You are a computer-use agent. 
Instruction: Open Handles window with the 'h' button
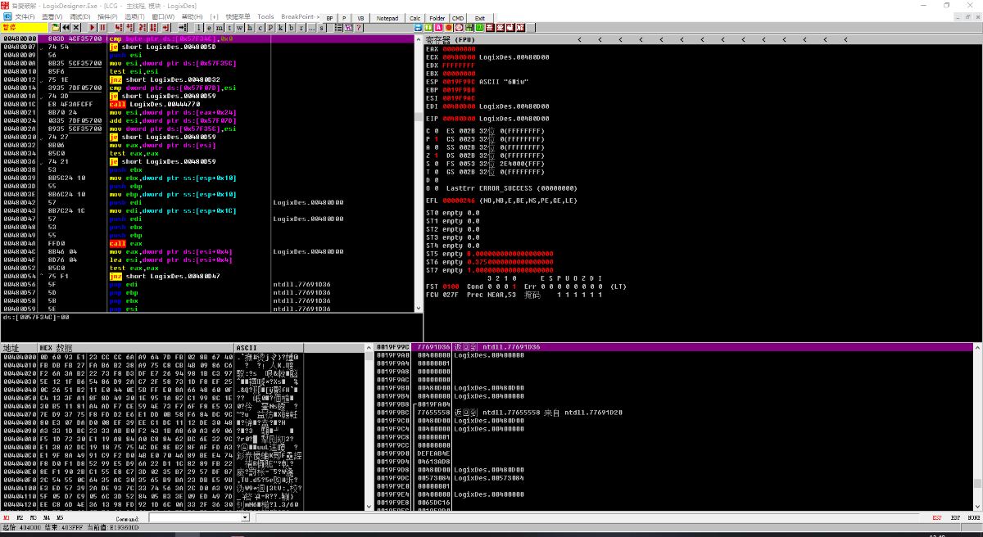point(250,27)
